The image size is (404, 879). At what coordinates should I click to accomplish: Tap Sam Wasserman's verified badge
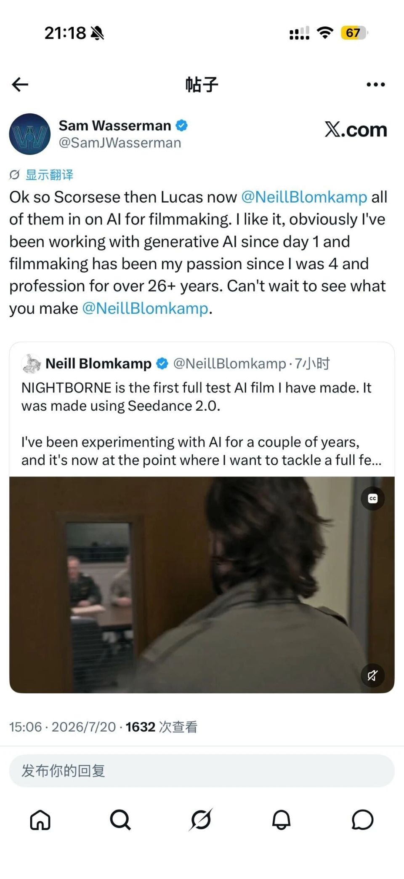[x=181, y=126]
